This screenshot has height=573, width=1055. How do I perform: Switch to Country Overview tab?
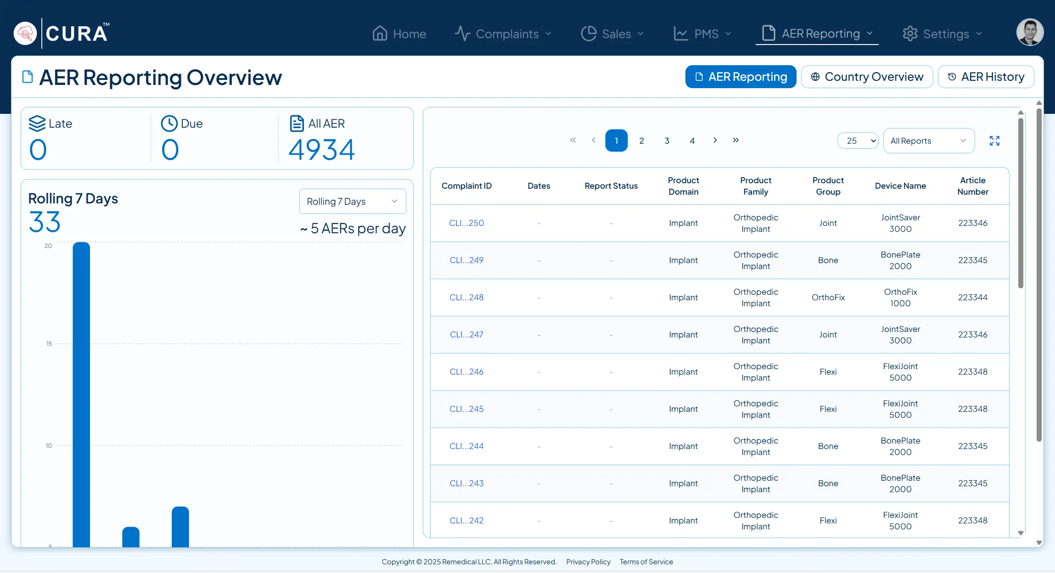coord(867,77)
